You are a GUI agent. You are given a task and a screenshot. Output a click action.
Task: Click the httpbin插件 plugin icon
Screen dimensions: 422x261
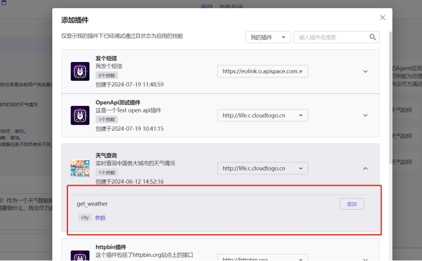click(80, 255)
